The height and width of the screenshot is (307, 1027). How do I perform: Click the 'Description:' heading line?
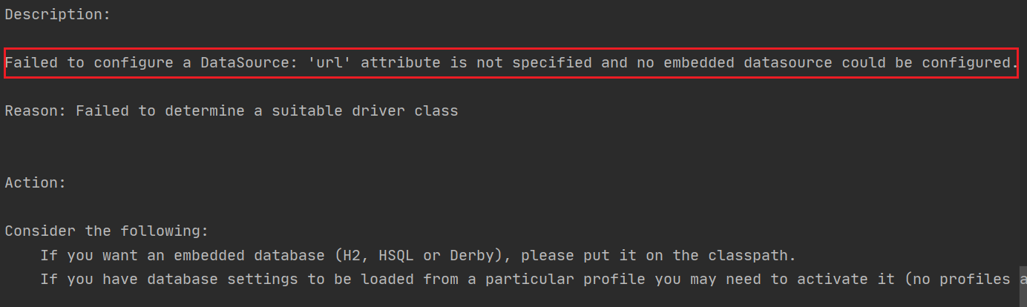click(58, 15)
